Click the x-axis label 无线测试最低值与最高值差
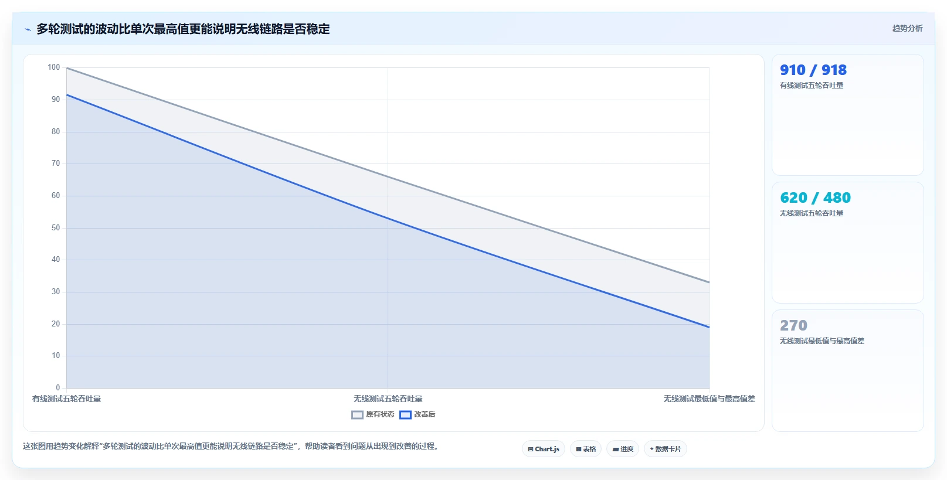 pos(709,399)
